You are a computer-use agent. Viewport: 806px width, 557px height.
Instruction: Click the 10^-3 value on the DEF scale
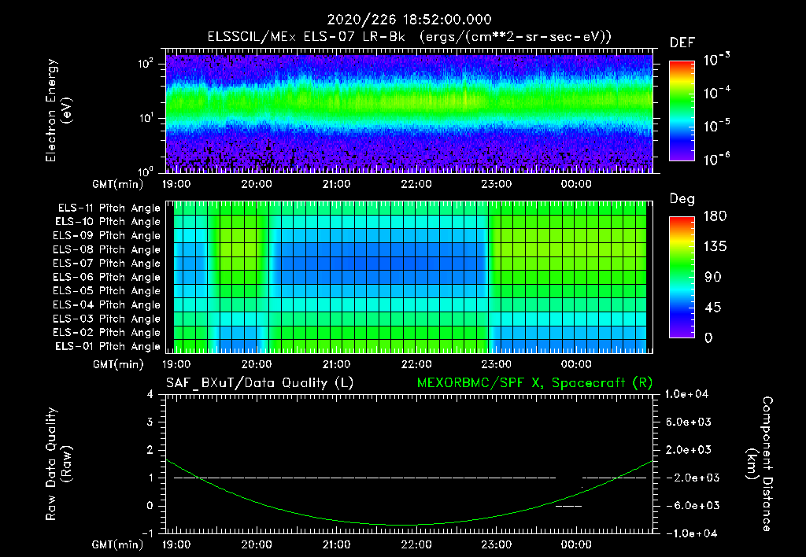tap(716, 60)
